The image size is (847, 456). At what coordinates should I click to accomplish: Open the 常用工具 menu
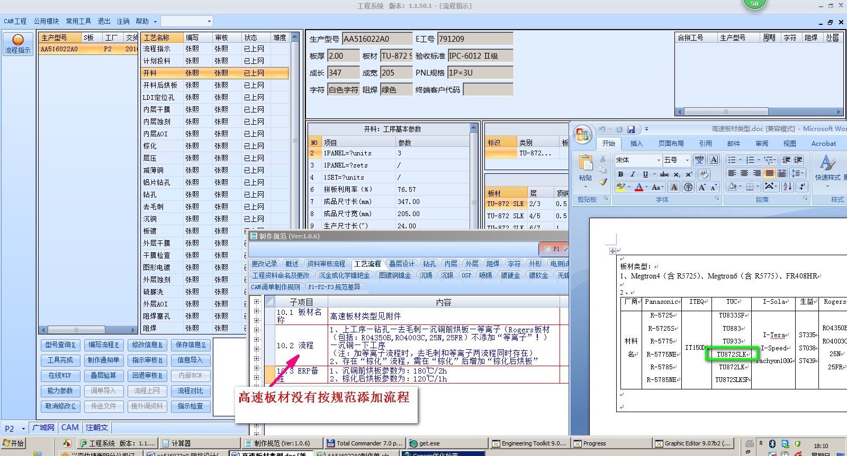coord(78,21)
